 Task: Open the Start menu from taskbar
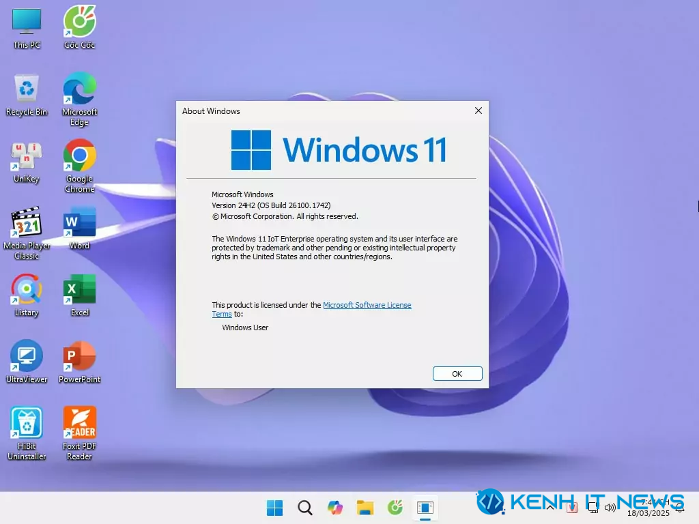click(274, 508)
